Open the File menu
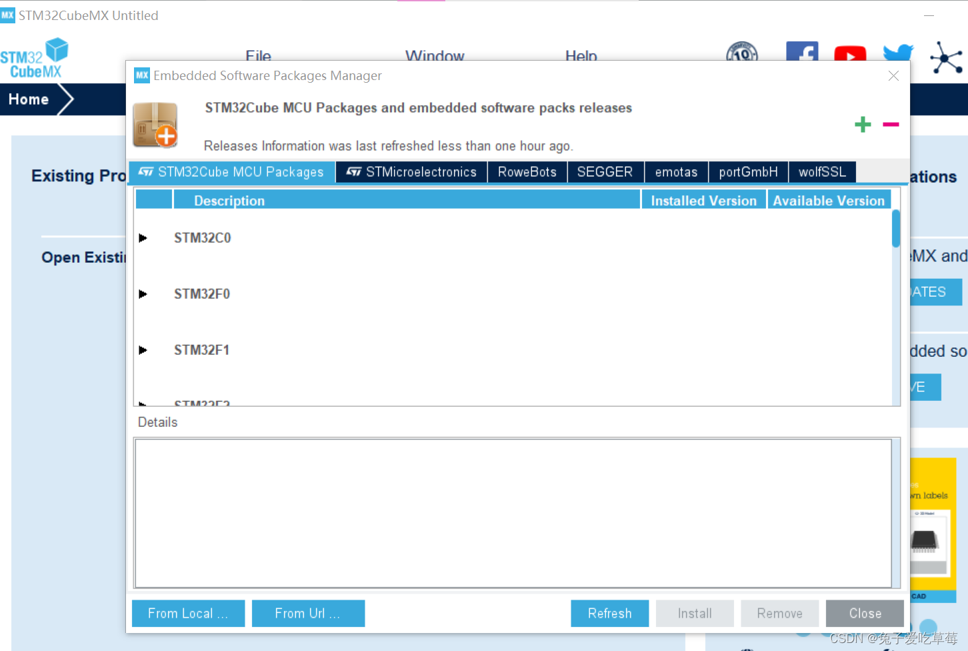The height and width of the screenshot is (651, 968). (258, 56)
